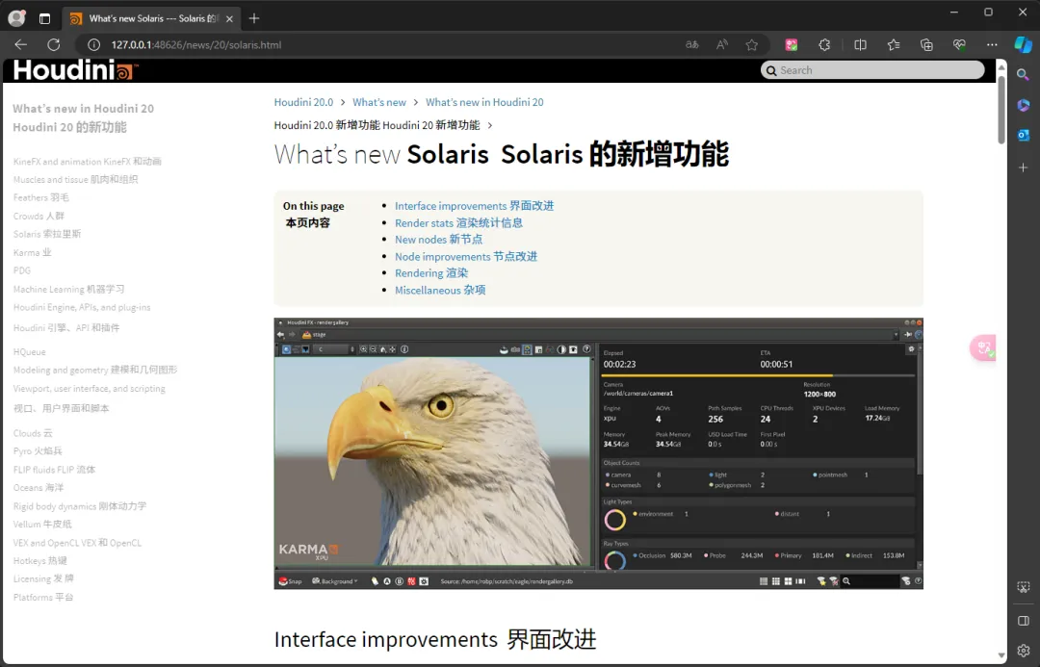Screen dimensions: 1040x667
Task: Open new tab with plus button
Action: pos(254,18)
